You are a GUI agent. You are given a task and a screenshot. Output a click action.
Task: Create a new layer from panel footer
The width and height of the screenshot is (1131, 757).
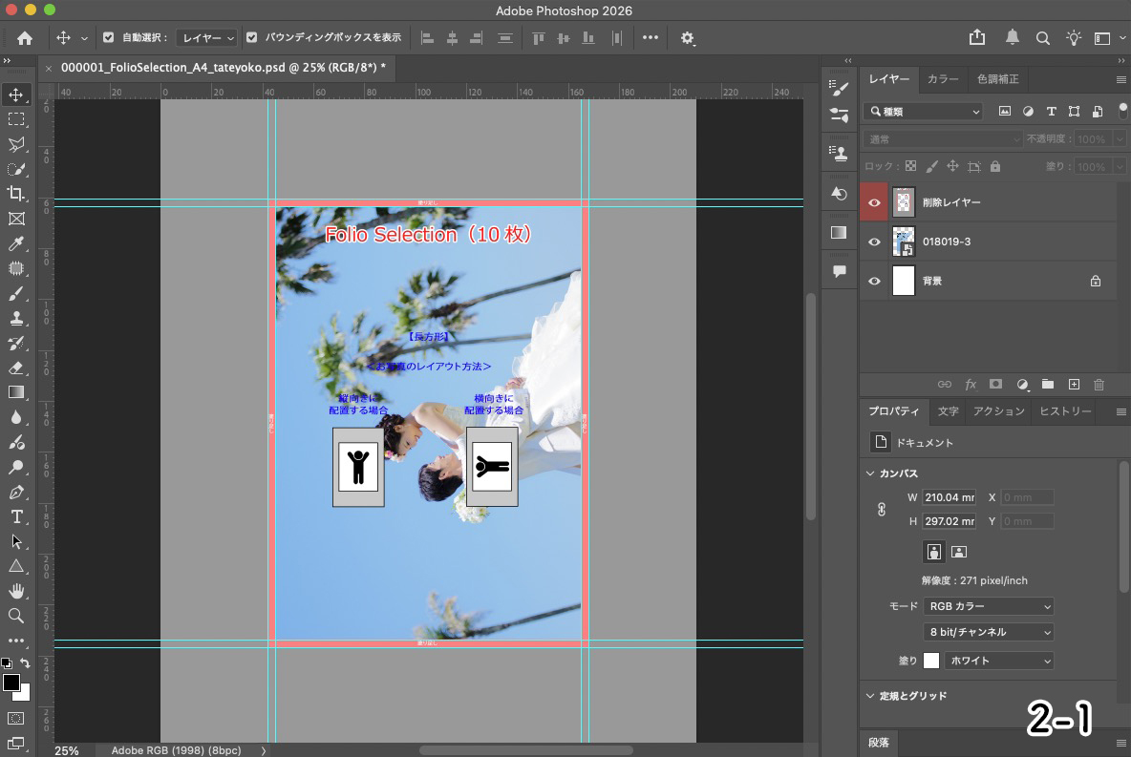tap(1074, 384)
